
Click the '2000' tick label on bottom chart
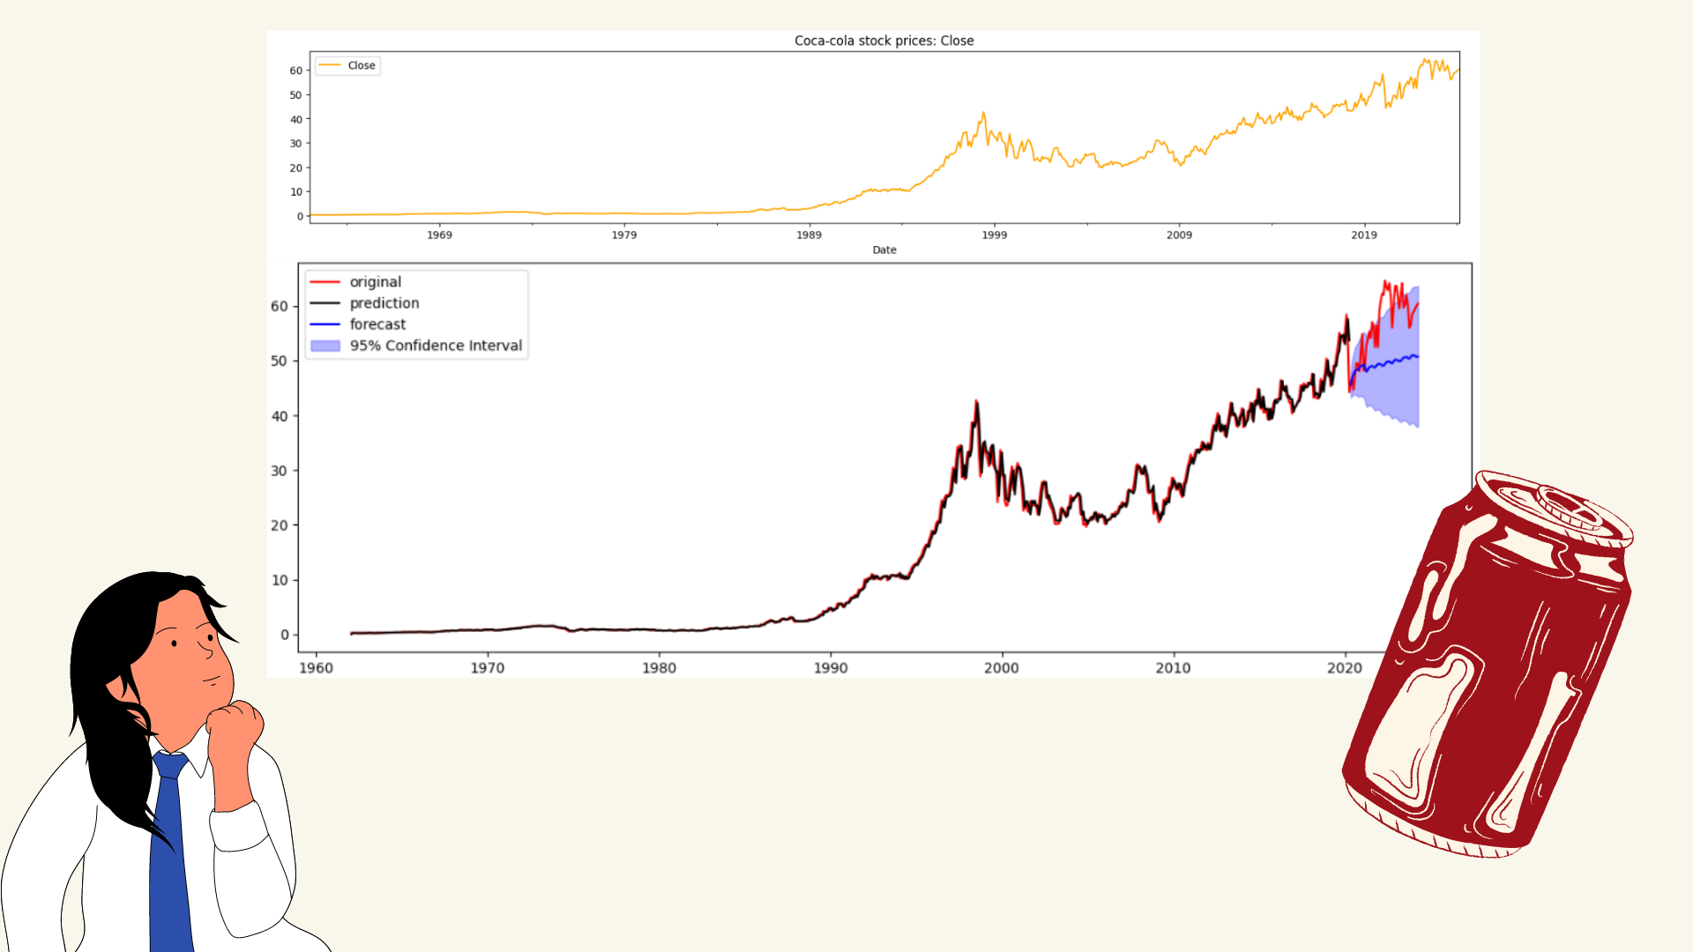pos(1001,668)
